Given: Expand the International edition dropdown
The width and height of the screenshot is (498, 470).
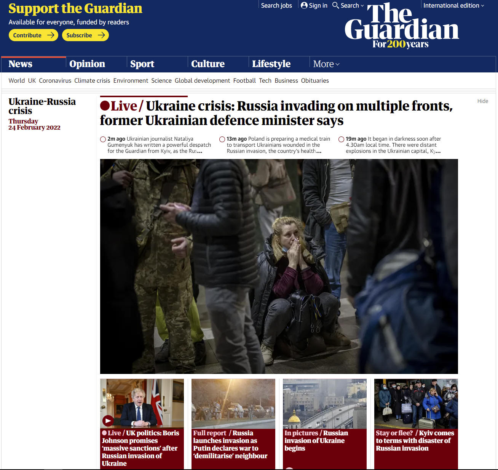Looking at the screenshot, I should point(453,5).
